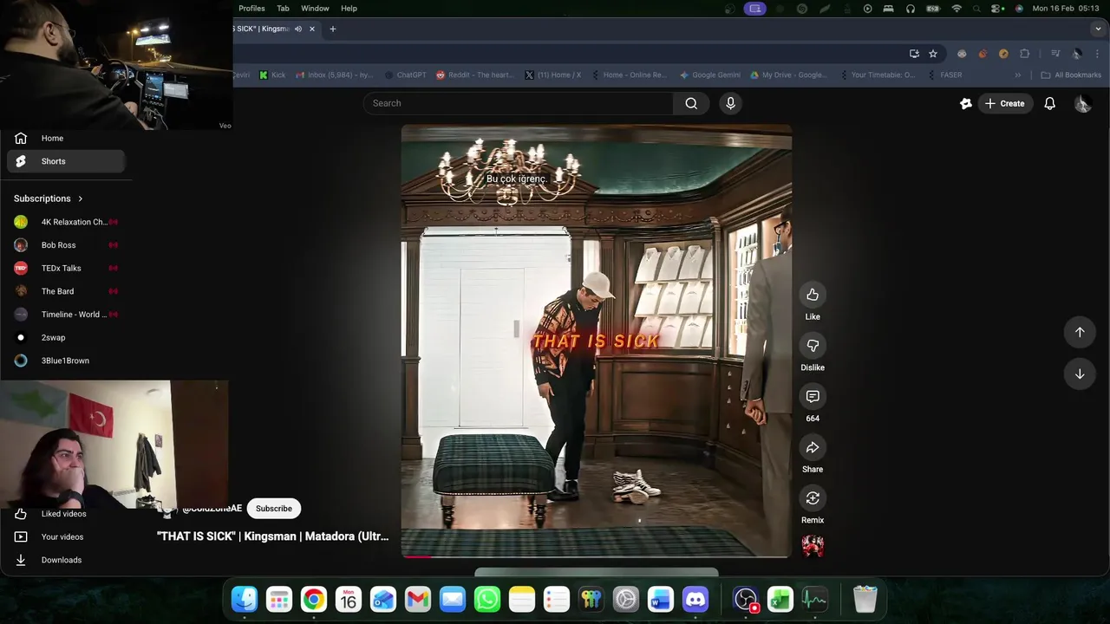Open the My Drive bookmark
Image resolution: width=1110 pixels, height=624 pixels.
pos(788,75)
